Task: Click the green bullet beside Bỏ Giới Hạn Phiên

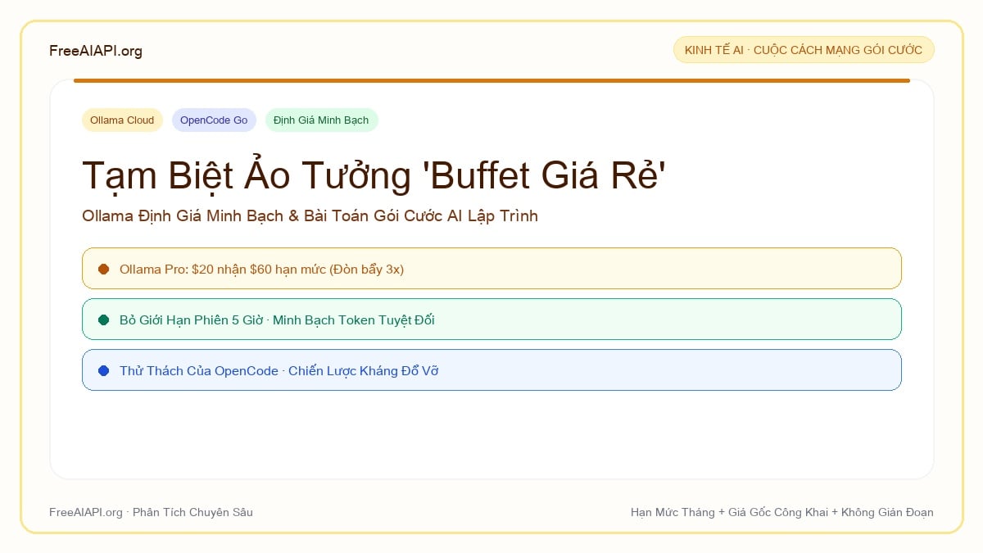Action: pyautogui.click(x=103, y=320)
